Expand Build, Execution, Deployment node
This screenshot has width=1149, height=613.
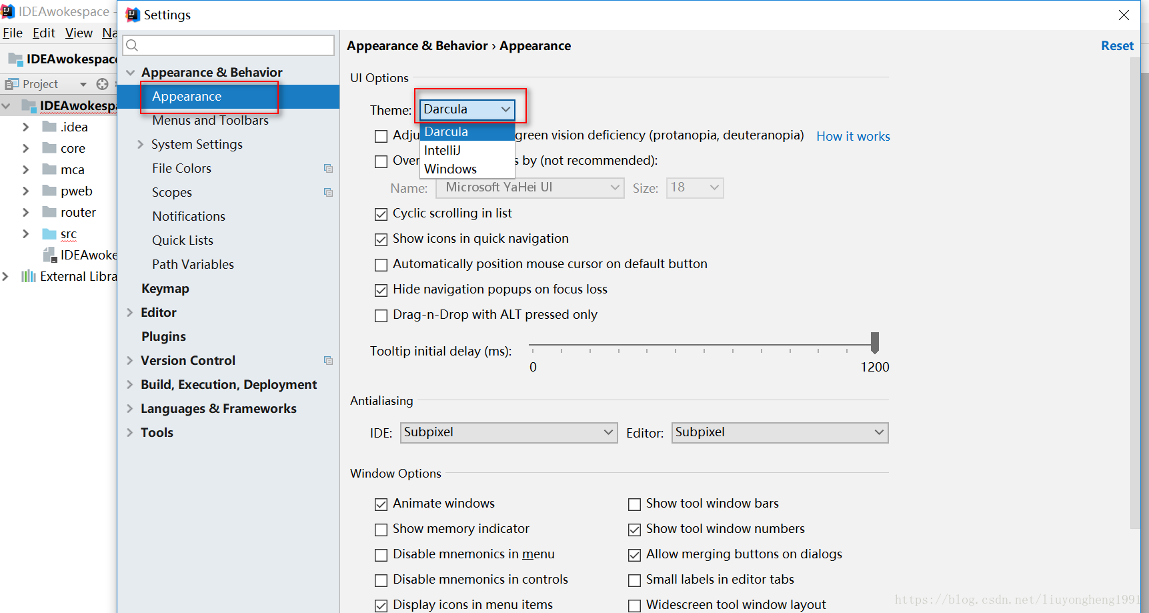point(130,384)
